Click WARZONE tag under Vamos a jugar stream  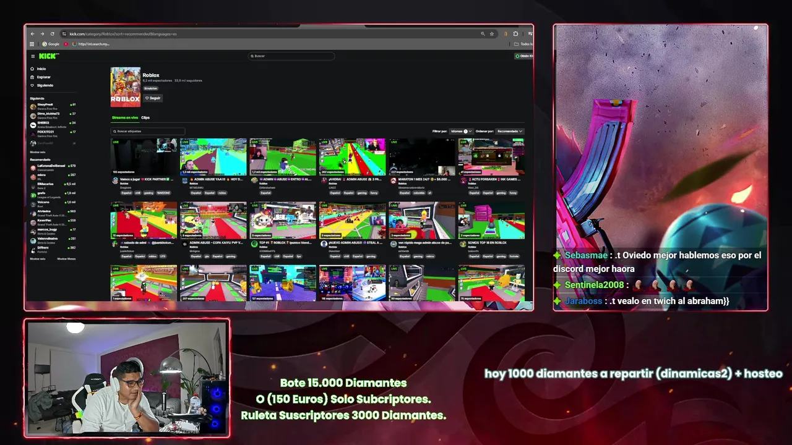pos(163,192)
